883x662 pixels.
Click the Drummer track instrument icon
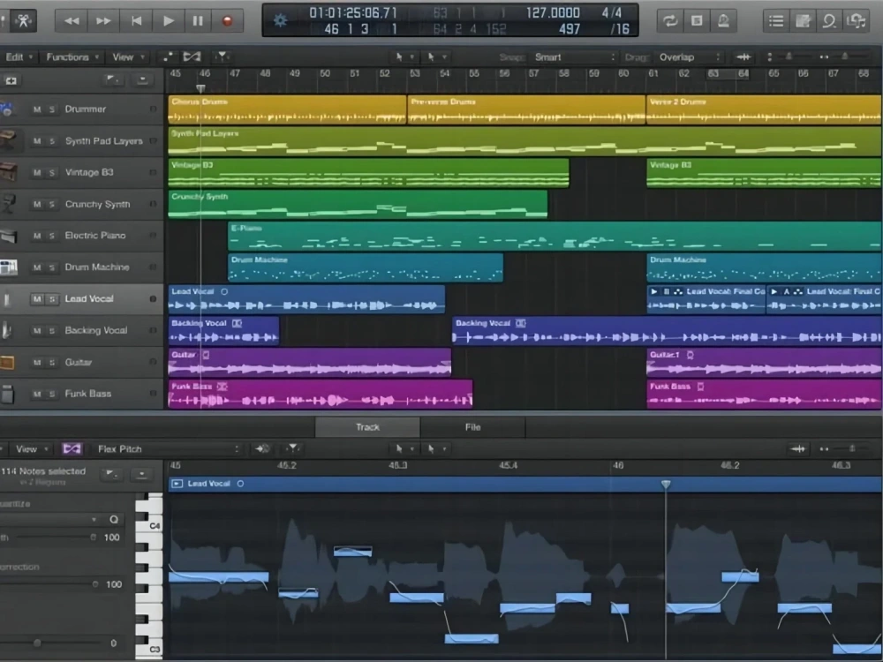7,109
